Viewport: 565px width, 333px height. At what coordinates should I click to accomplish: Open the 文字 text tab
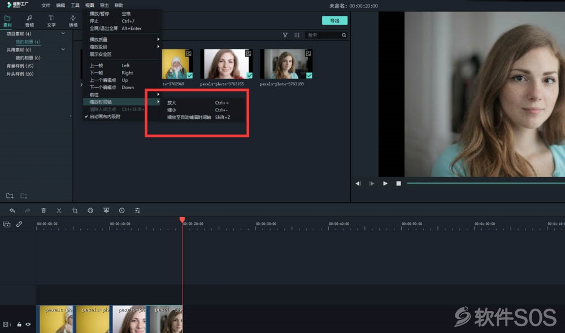point(51,21)
